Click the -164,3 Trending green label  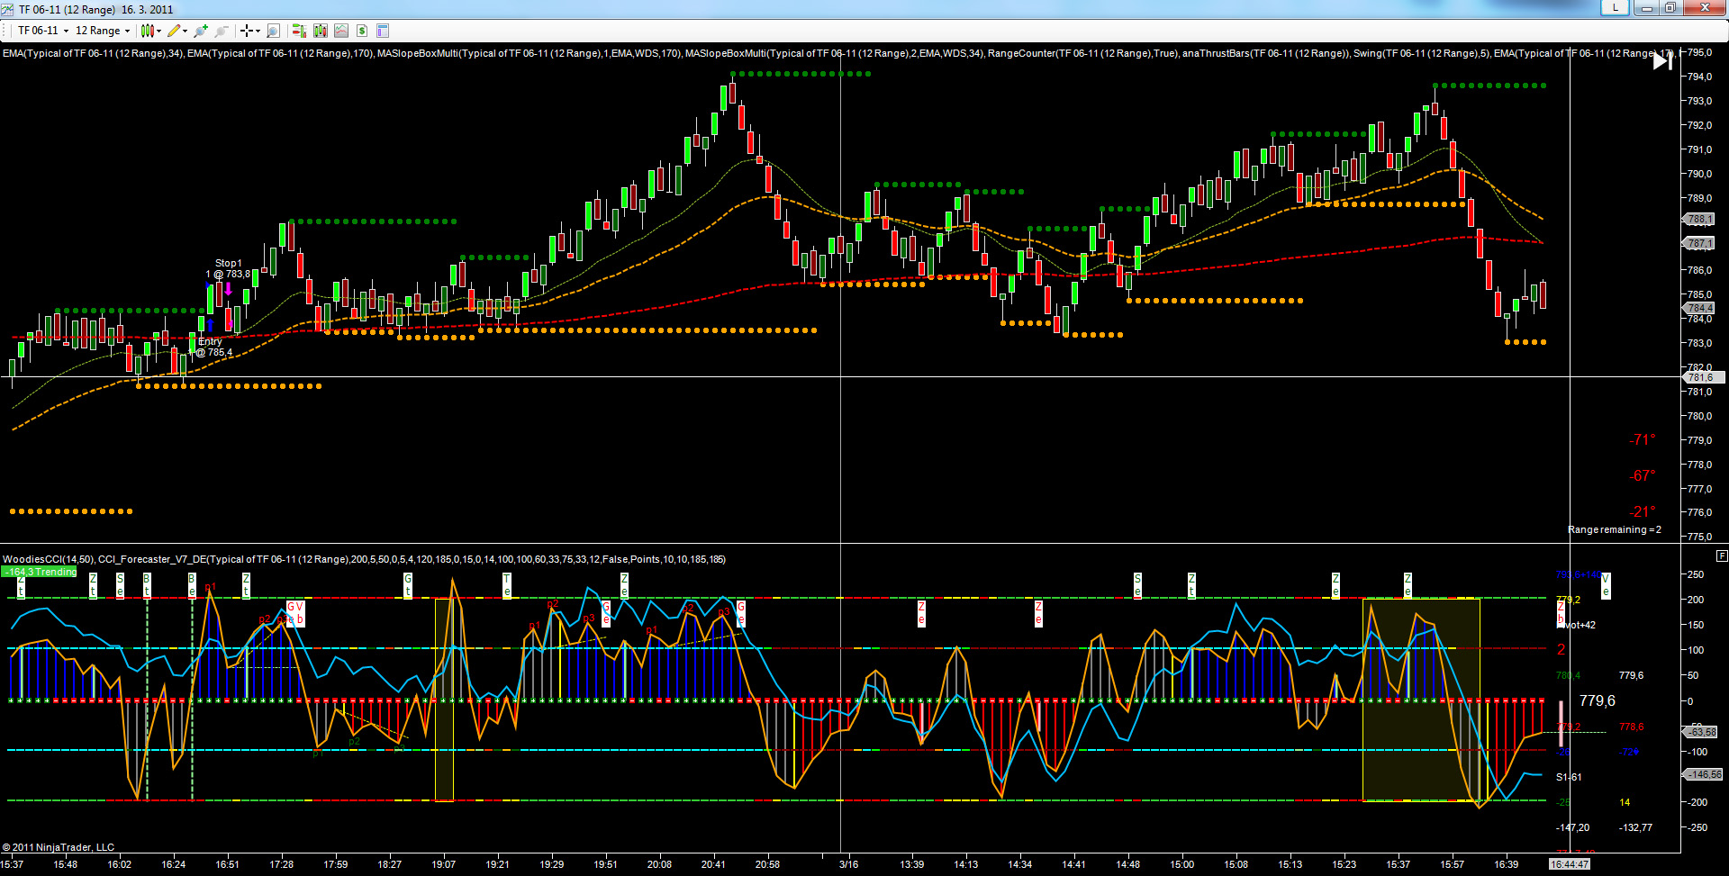(x=40, y=572)
